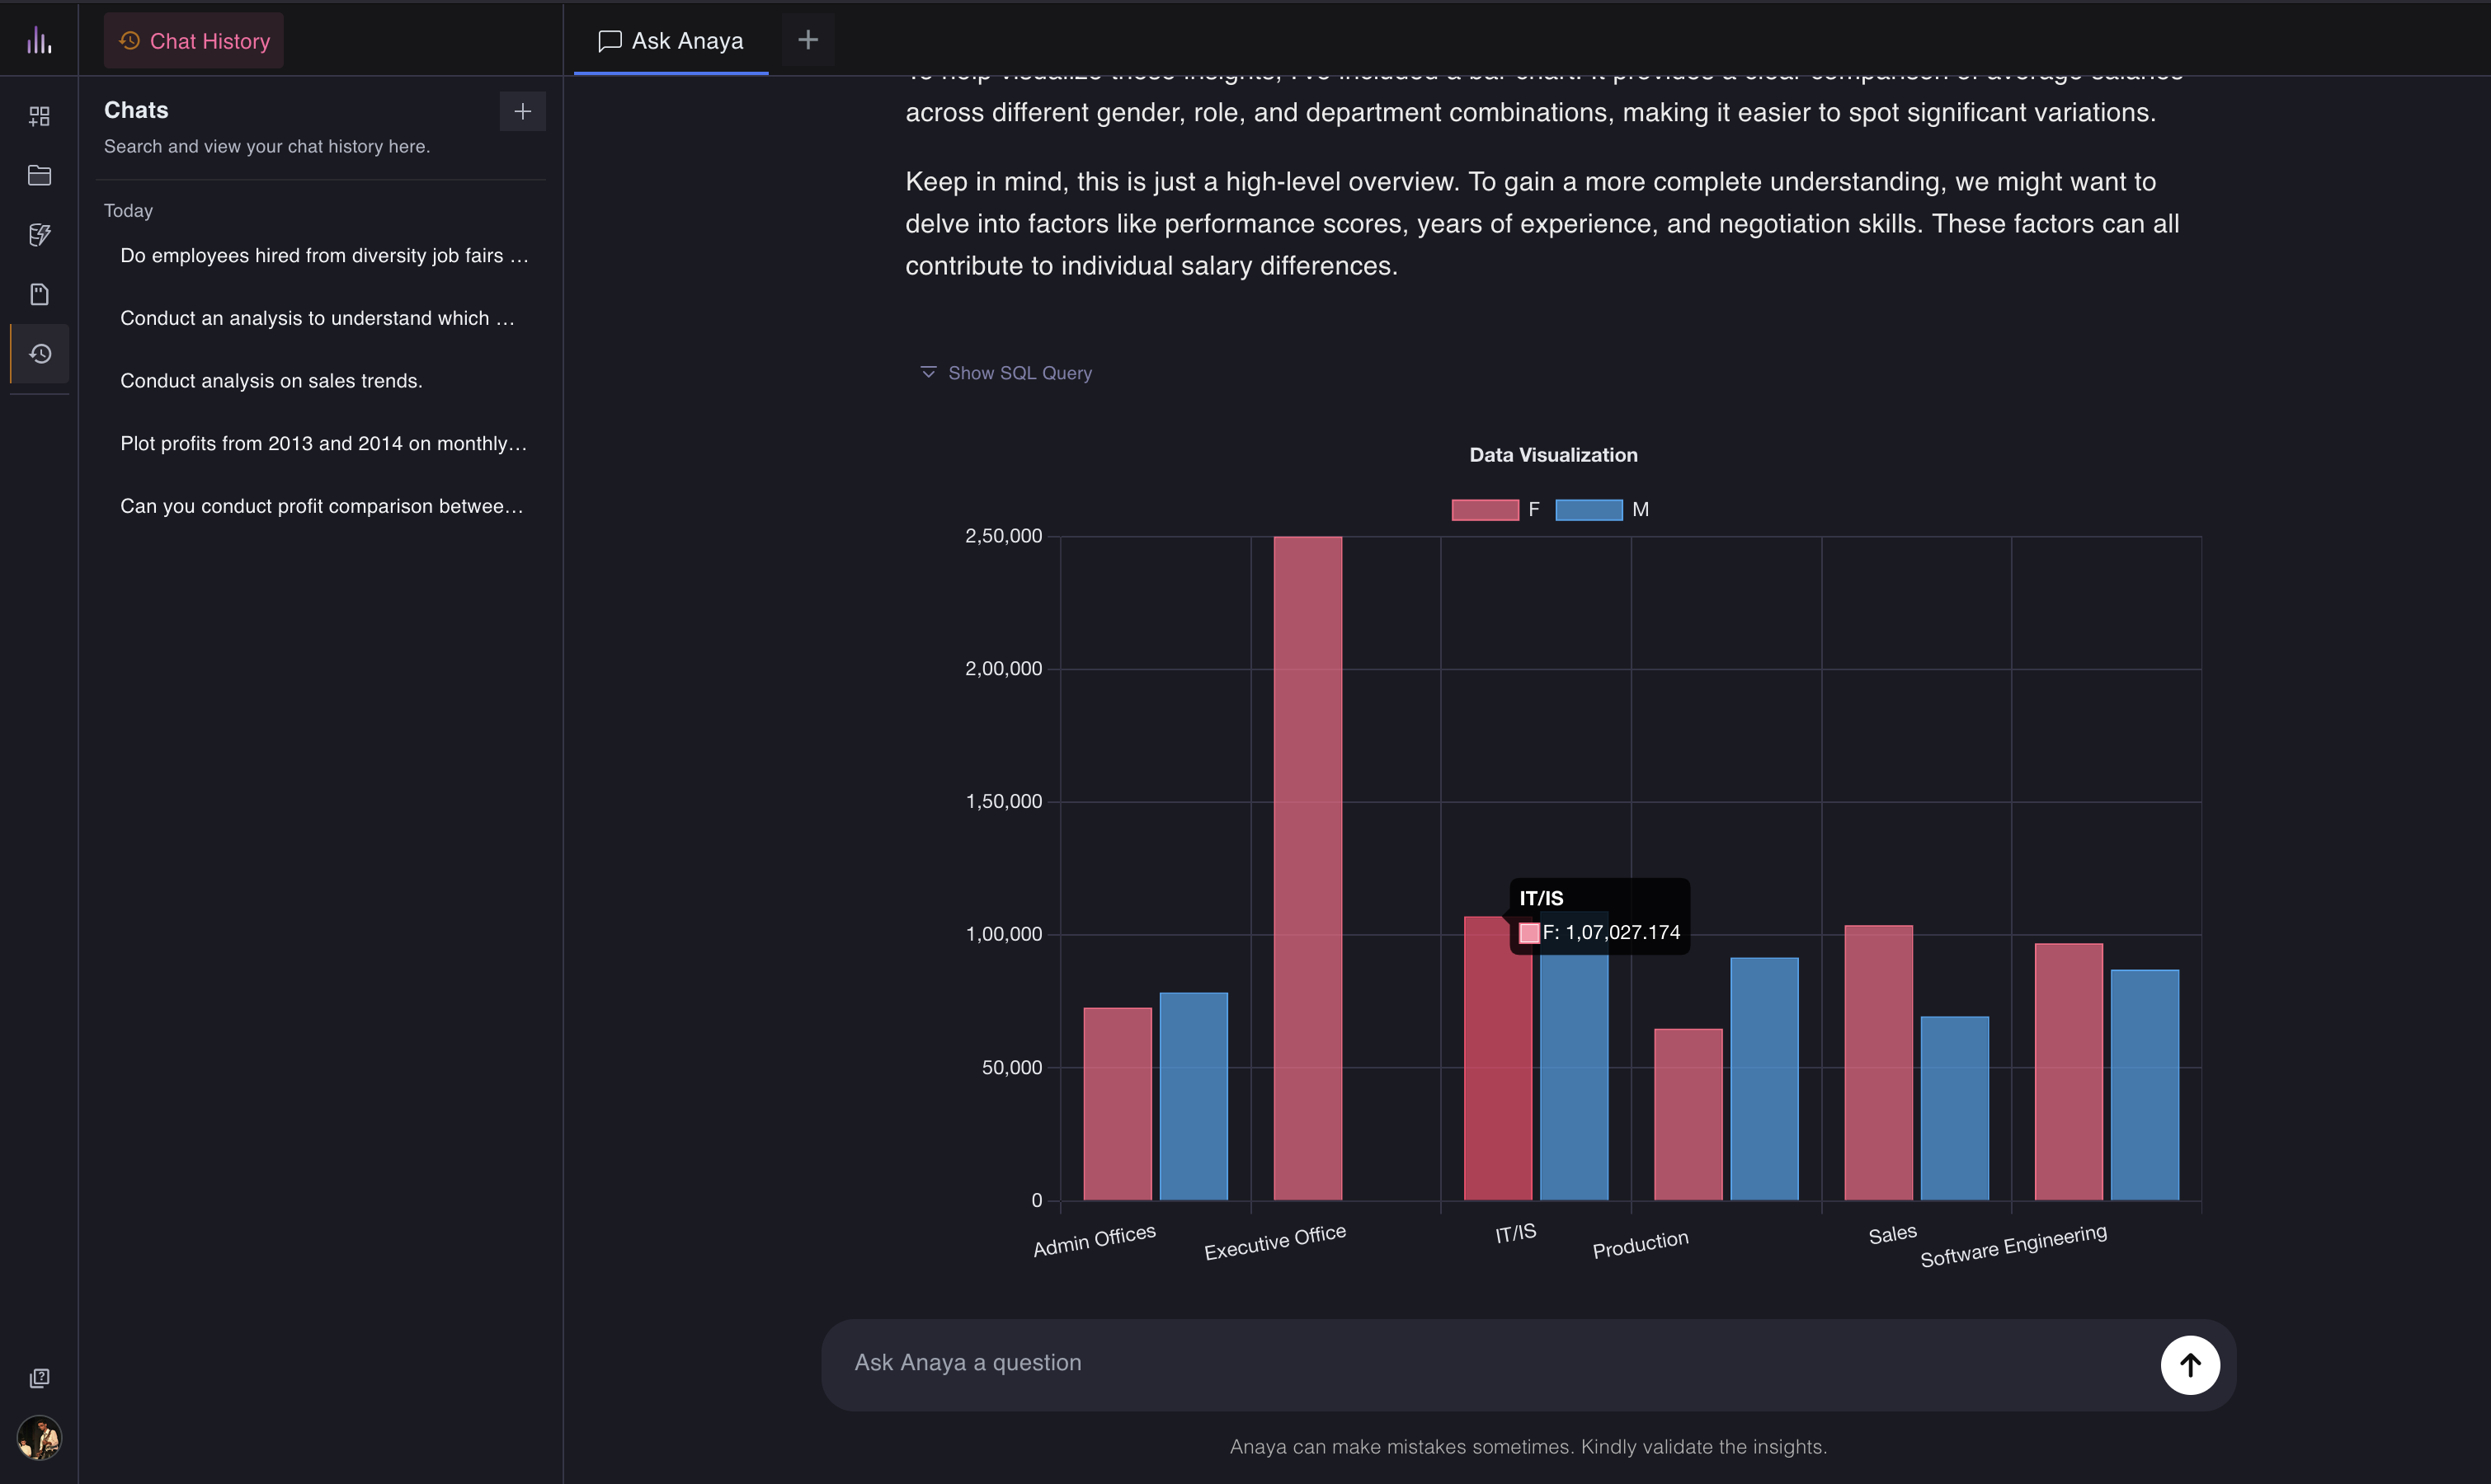Click the lightning note sidebar icon
The image size is (2491, 1484).
coord(39,235)
